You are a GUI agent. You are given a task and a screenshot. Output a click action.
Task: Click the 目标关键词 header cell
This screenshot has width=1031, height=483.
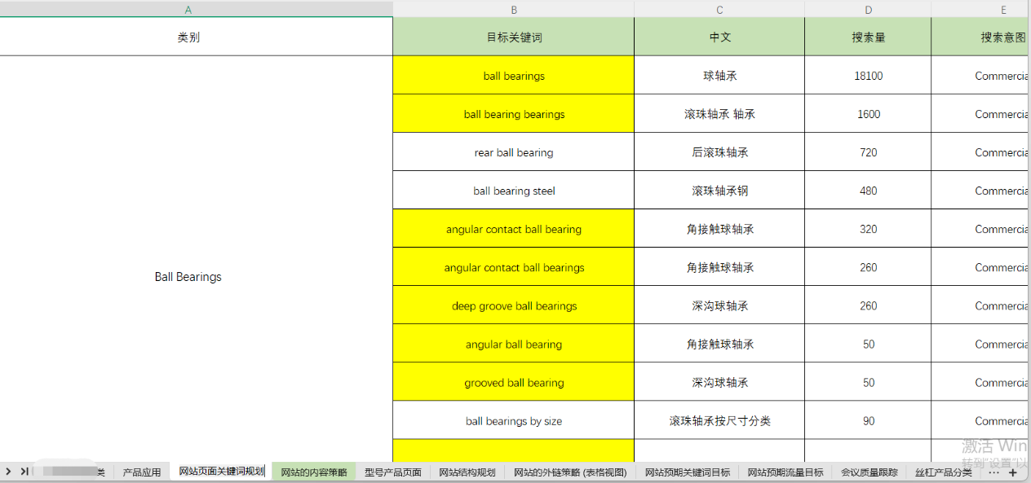(513, 37)
